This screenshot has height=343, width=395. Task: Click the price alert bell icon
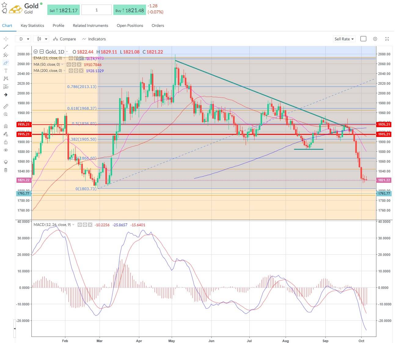[x=4, y=11]
